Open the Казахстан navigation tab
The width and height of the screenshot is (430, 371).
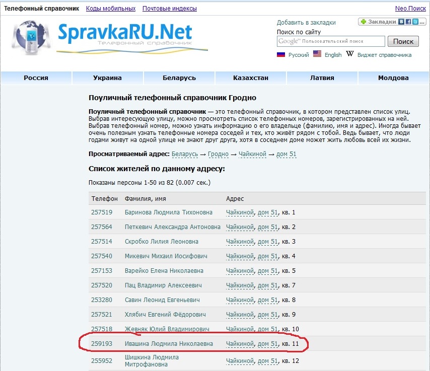250,78
